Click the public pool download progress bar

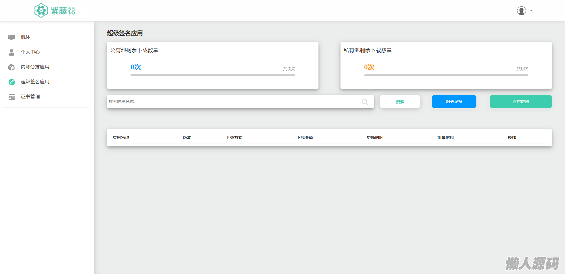[x=213, y=75]
